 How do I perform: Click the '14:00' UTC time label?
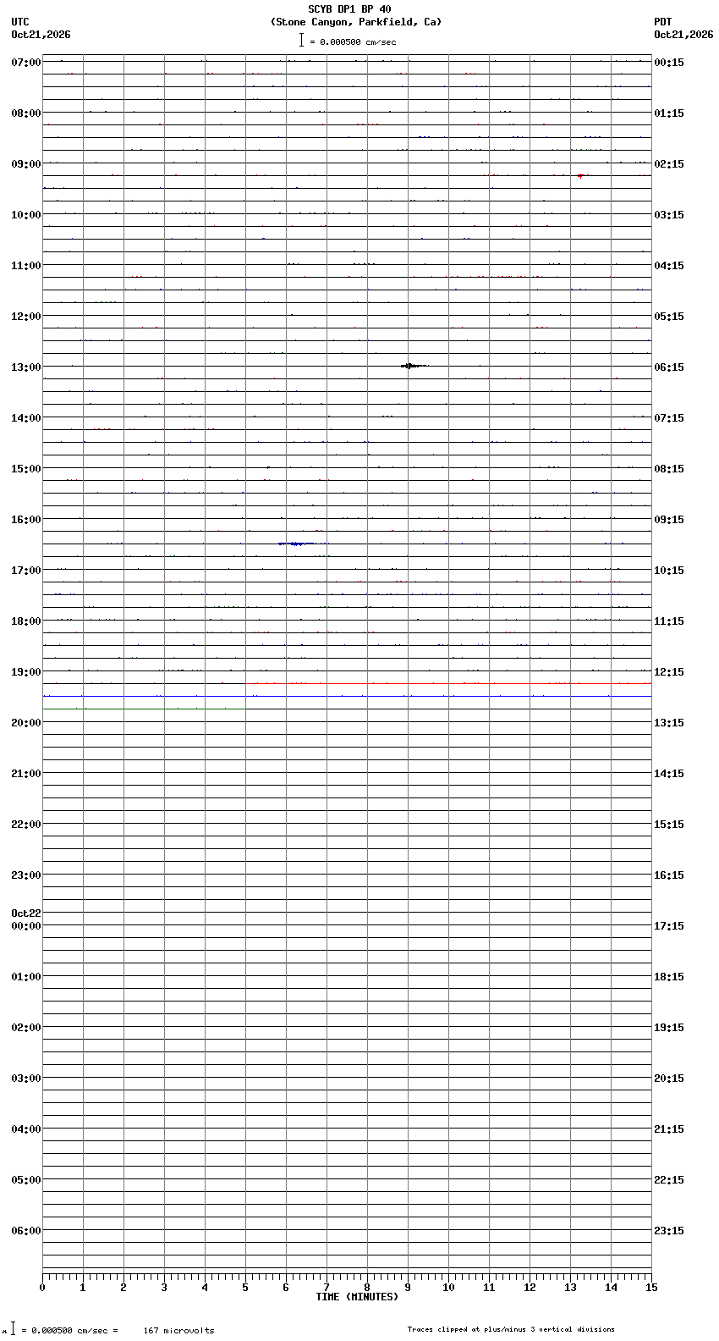[26, 418]
